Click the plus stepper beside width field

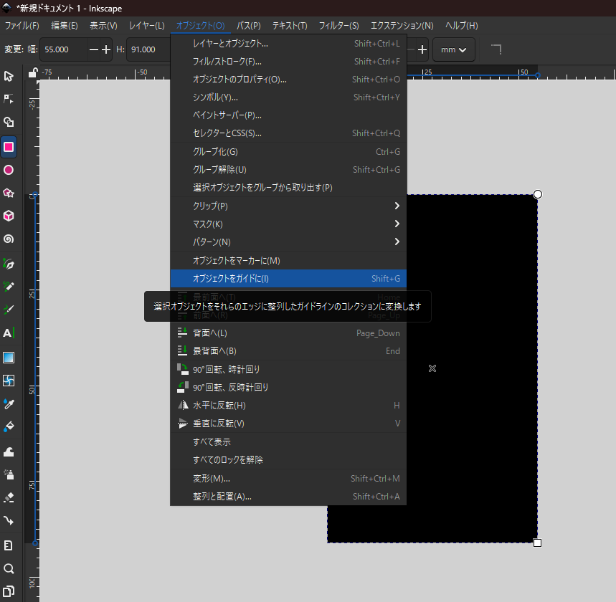107,49
